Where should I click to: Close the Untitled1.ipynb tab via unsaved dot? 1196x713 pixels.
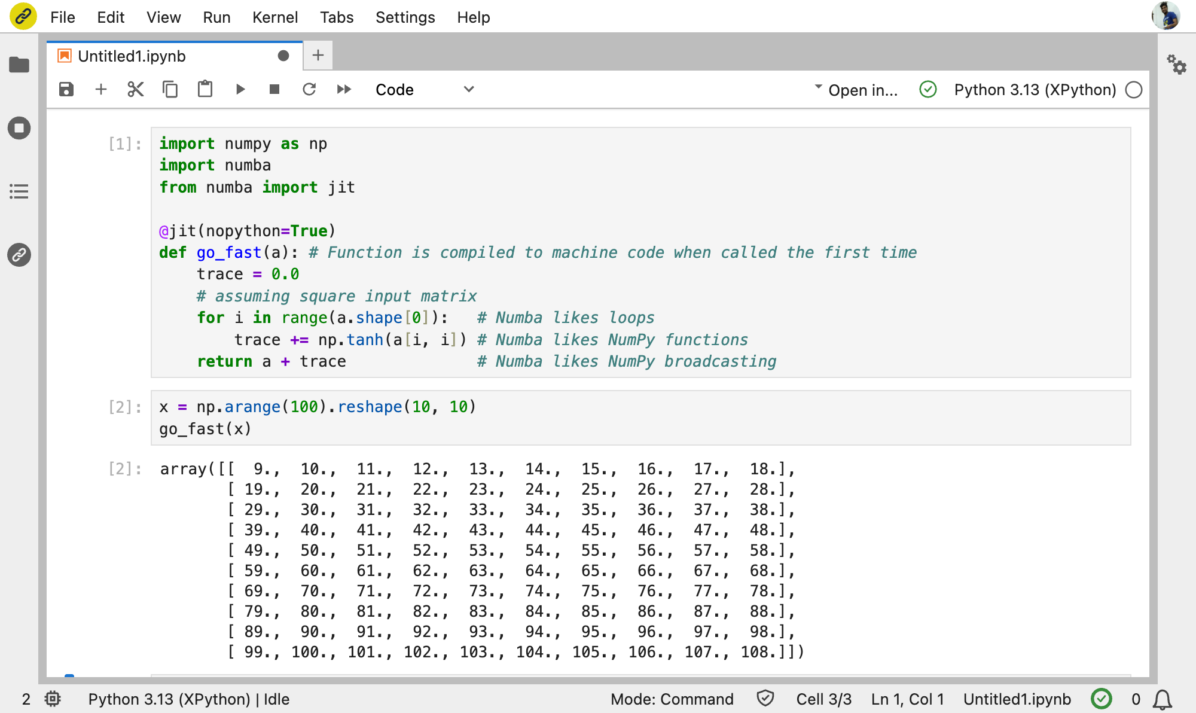pyautogui.click(x=283, y=56)
